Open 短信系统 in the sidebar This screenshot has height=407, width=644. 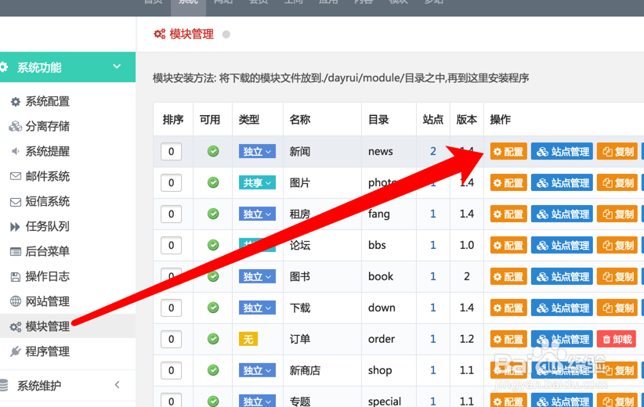pyautogui.click(x=40, y=201)
